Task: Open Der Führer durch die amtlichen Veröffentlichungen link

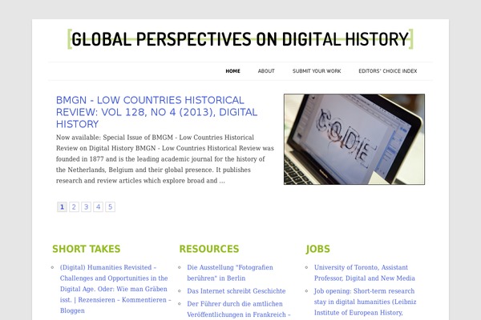Action: click(238, 309)
